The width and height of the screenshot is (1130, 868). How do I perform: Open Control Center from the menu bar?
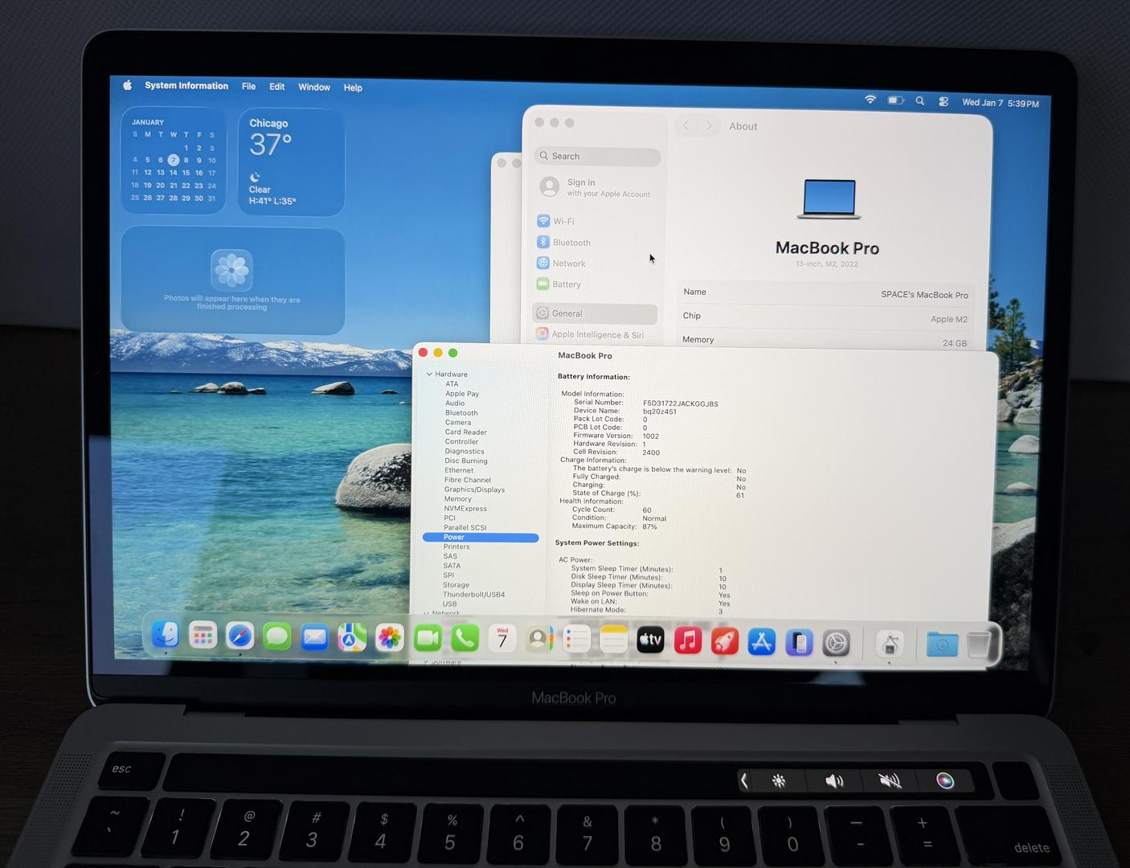[944, 101]
